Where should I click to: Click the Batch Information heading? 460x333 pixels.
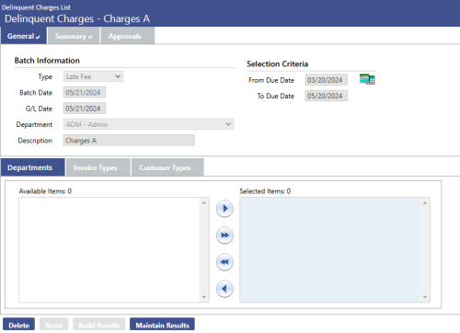point(47,61)
